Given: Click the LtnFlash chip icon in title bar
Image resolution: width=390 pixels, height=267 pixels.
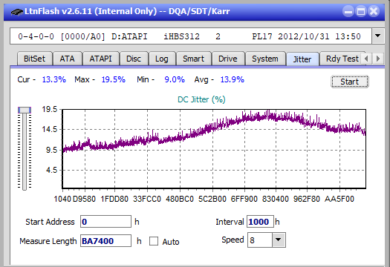Looking at the screenshot, I should click(x=17, y=11).
